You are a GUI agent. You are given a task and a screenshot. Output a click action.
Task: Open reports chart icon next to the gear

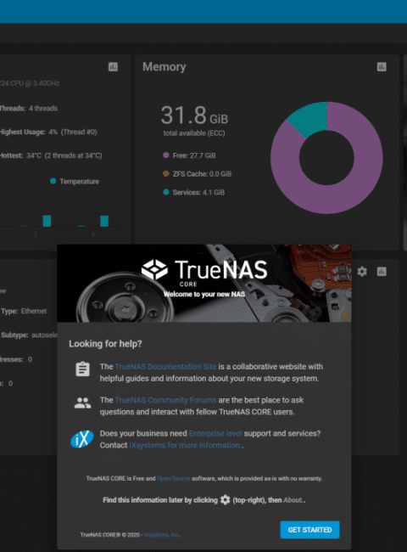(x=382, y=272)
